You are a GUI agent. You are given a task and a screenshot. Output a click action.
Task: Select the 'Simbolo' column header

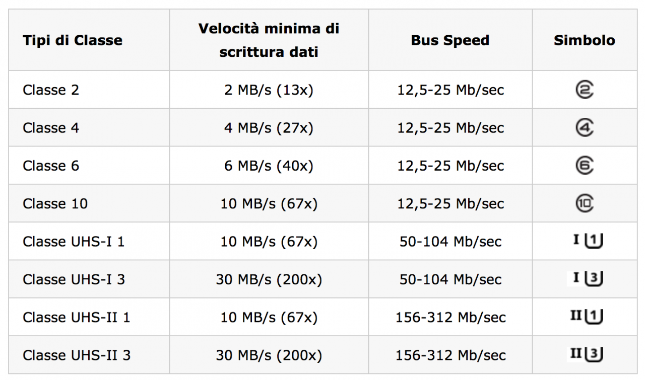click(585, 40)
